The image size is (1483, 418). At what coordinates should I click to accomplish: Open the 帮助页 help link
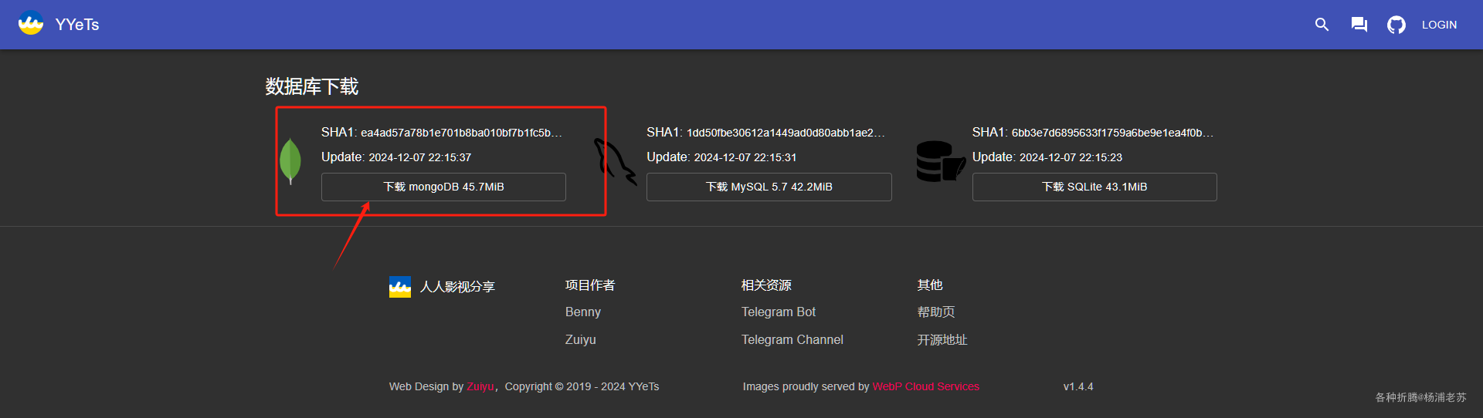click(x=935, y=312)
